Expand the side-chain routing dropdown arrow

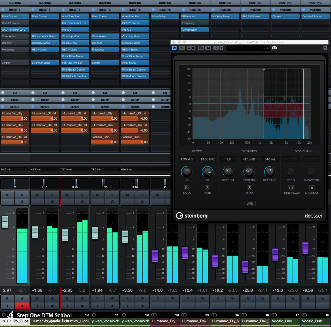221,48
